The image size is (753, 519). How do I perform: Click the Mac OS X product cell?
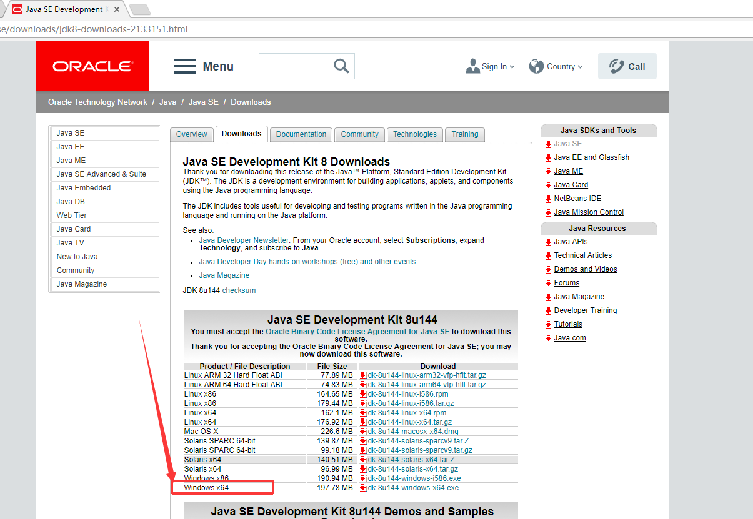245,432
